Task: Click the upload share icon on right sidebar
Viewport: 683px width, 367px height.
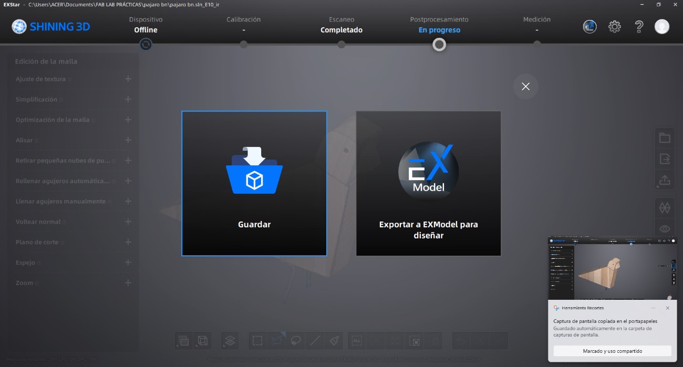Action: tap(665, 180)
